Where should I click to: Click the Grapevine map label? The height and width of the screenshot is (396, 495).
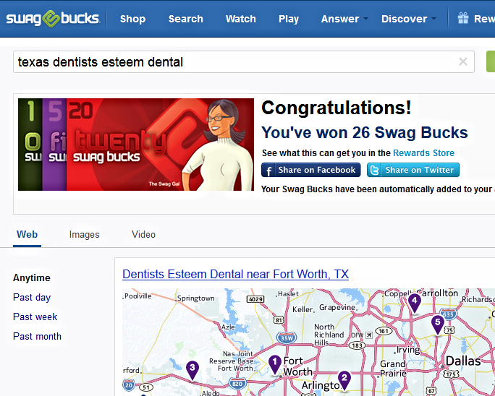point(337,307)
